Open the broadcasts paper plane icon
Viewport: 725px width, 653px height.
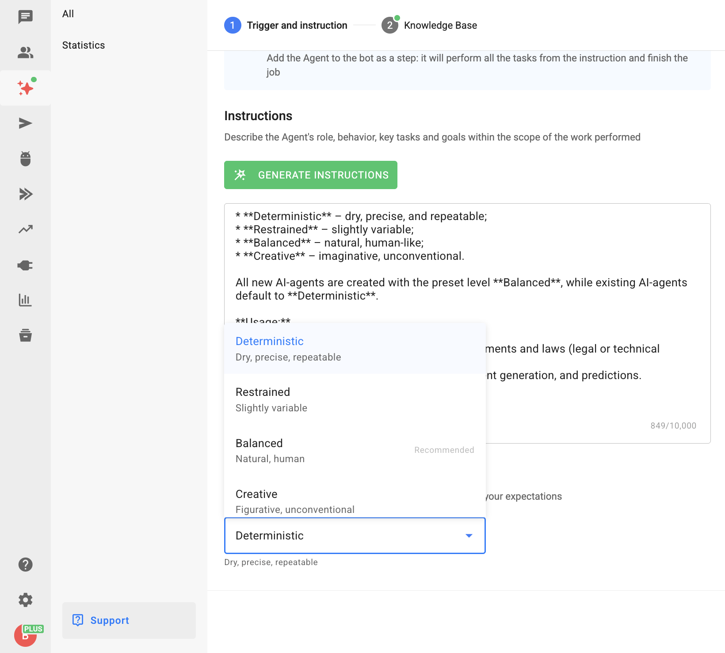(25, 123)
